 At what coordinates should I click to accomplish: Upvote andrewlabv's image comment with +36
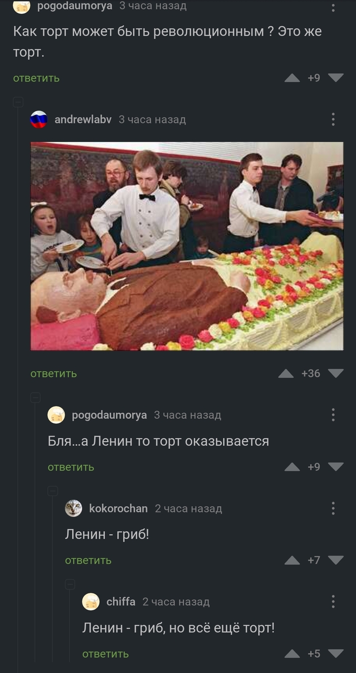(x=286, y=374)
